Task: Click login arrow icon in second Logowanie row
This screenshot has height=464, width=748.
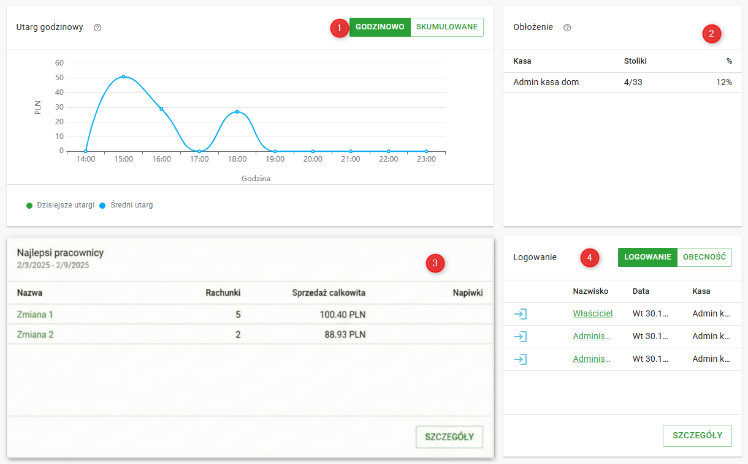Action: coord(521,336)
